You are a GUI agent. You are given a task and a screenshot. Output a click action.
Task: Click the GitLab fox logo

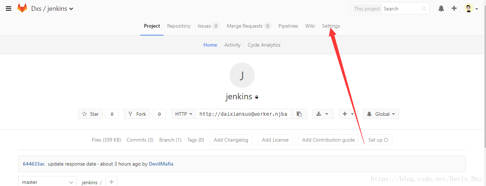click(22, 8)
